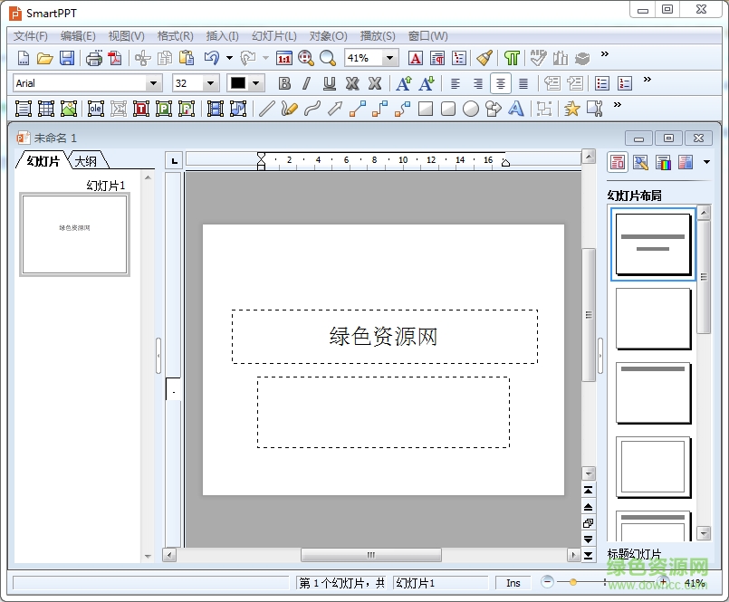Switch to the 大纲 outline tab
This screenshot has height=602, width=729.
[x=88, y=159]
